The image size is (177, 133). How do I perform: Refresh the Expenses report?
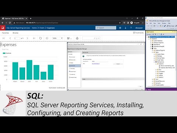pyautogui.click(x=41, y=38)
